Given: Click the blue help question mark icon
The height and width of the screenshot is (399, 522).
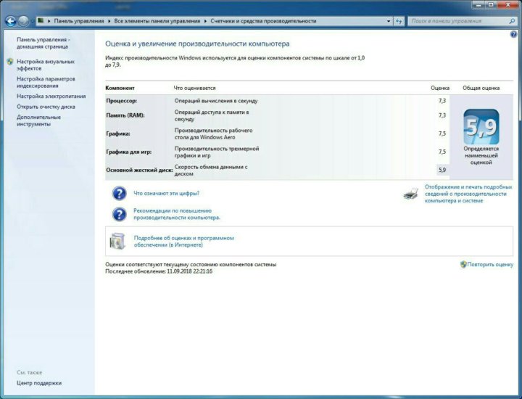Looking at the screenshot, I should [513, 35].
